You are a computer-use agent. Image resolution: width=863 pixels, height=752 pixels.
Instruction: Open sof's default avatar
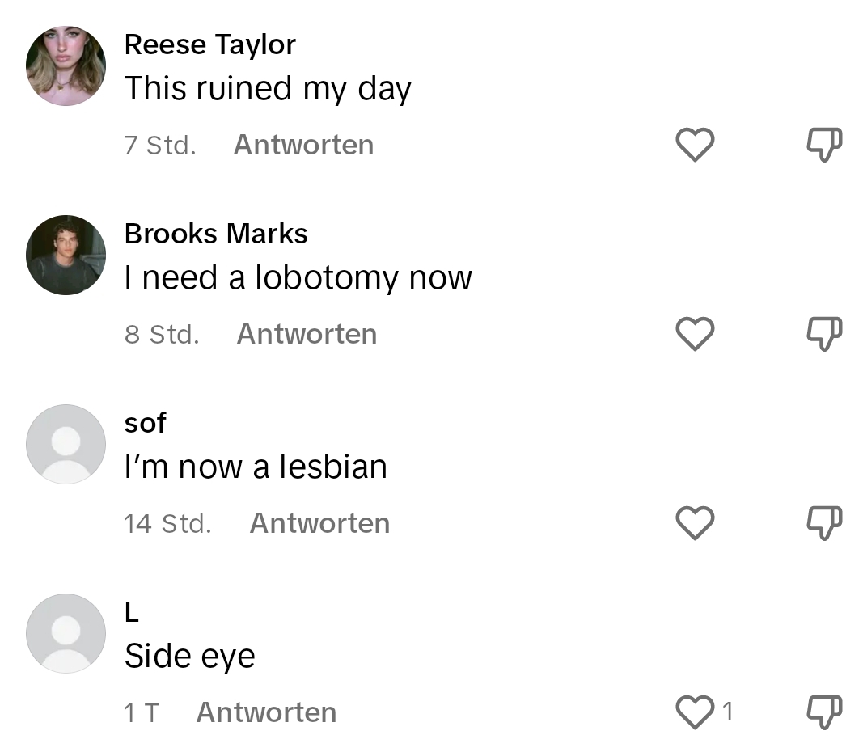pyautogui.click(x=66, y=445)
